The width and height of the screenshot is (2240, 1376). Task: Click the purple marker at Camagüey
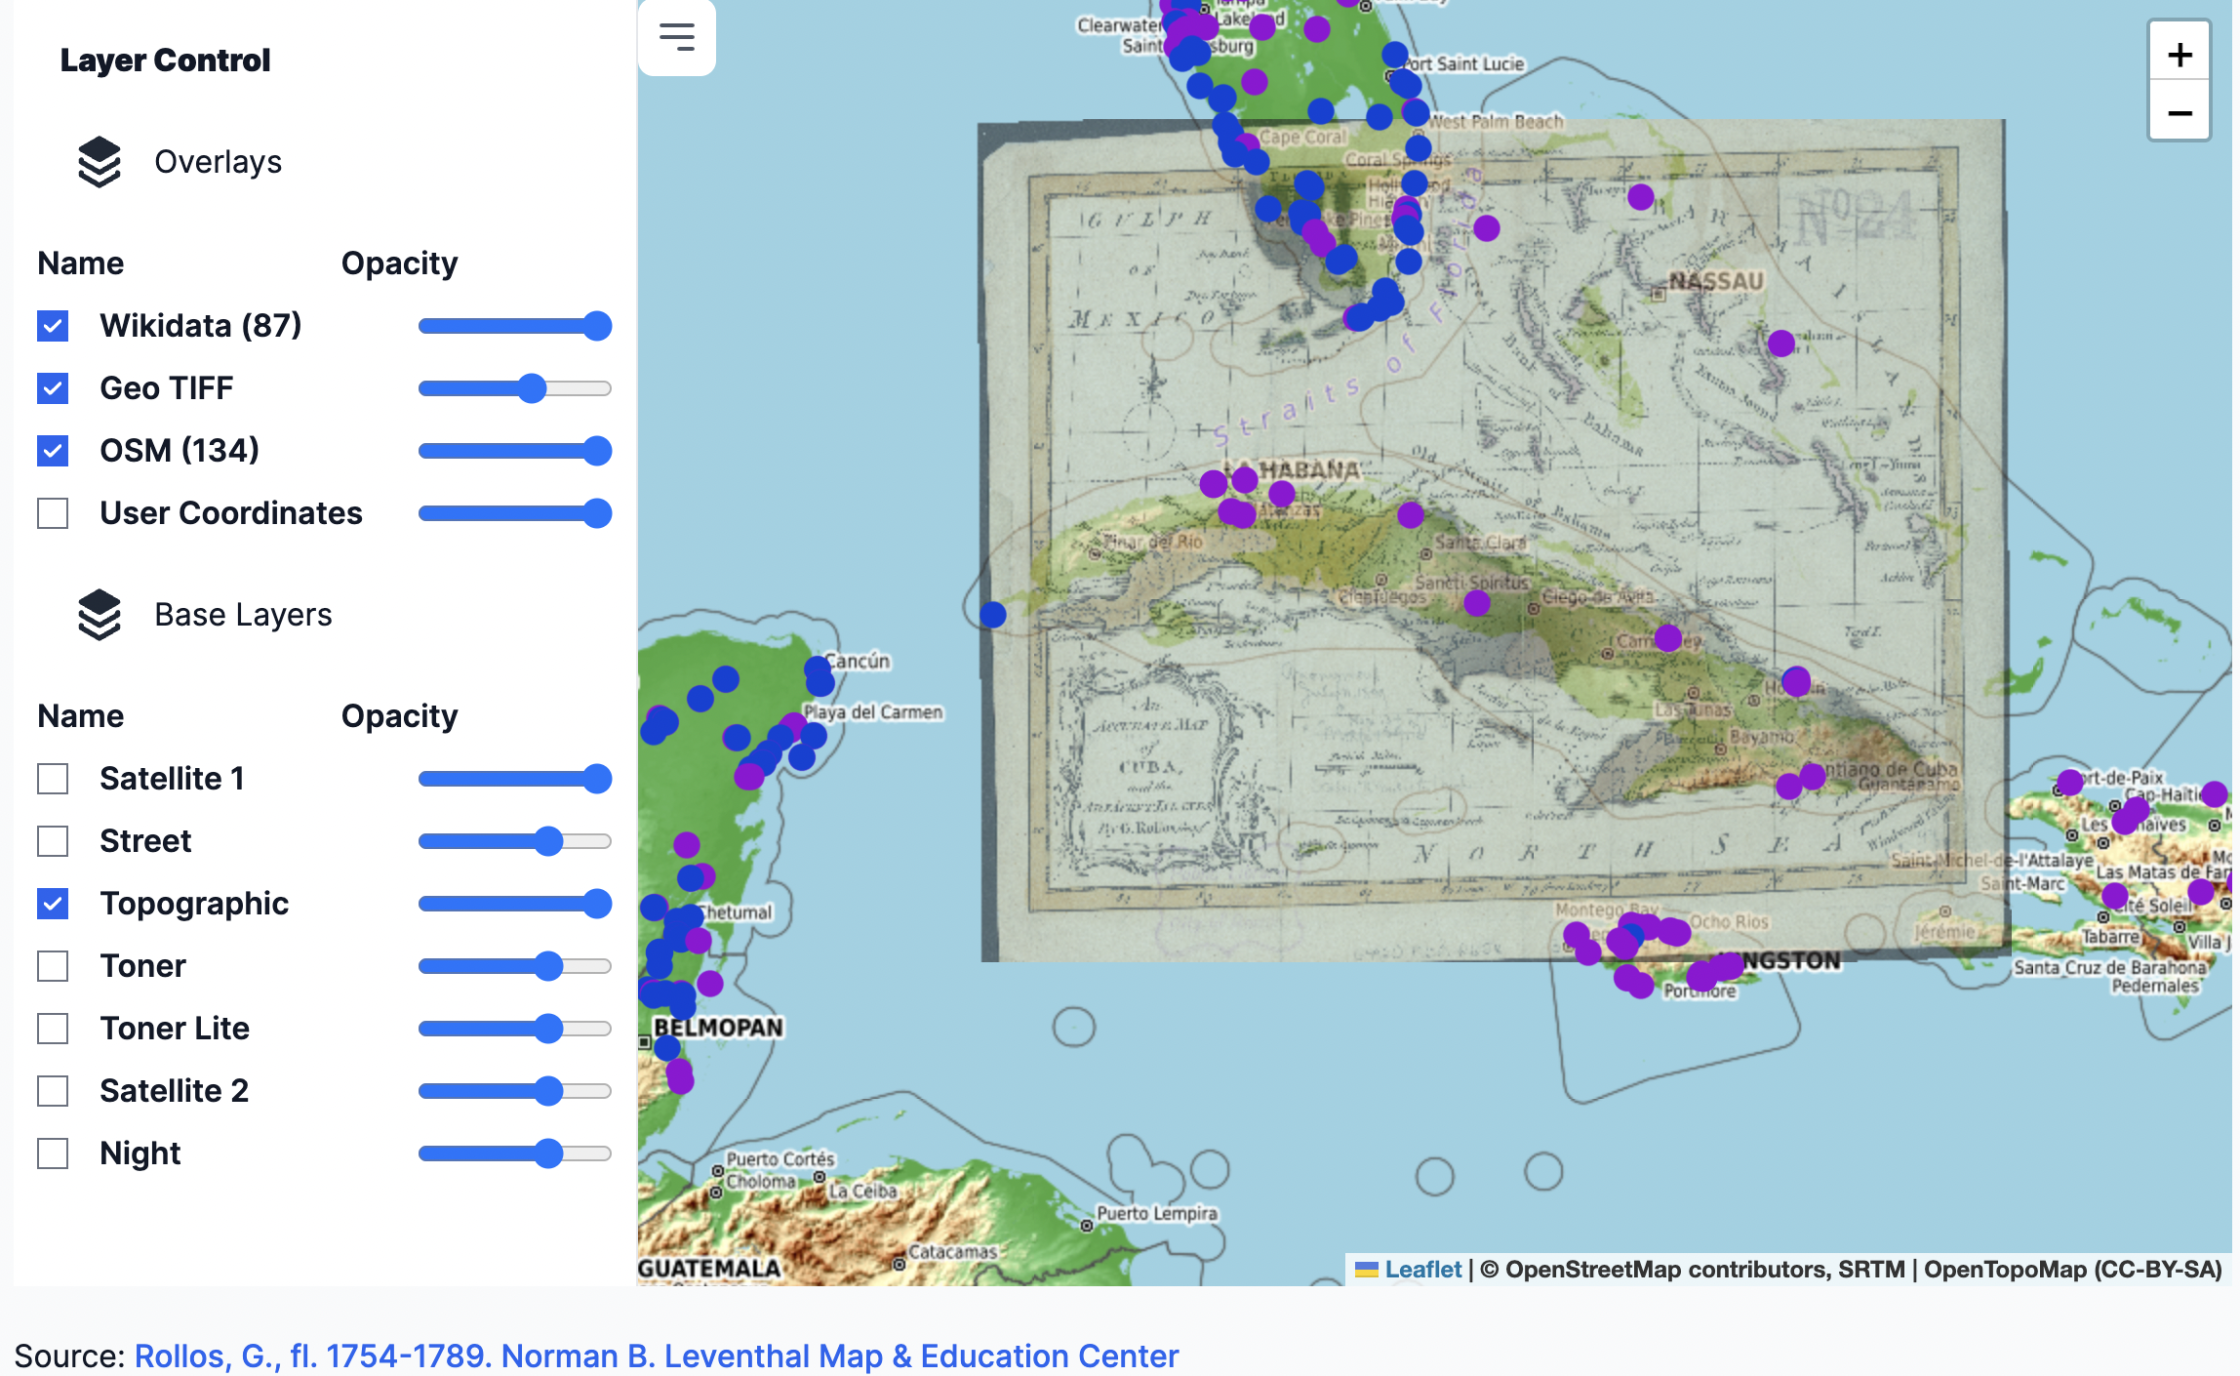point(1668,638)
